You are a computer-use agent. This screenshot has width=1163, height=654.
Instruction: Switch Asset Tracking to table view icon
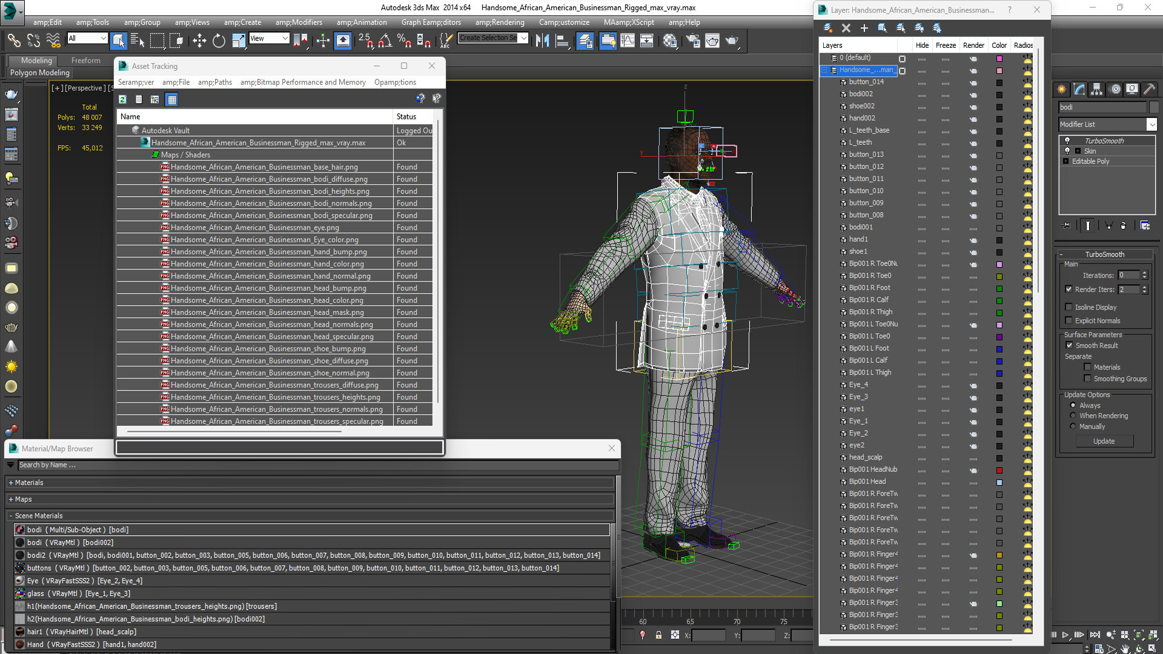pyautogui.click(x=172, y=99)
